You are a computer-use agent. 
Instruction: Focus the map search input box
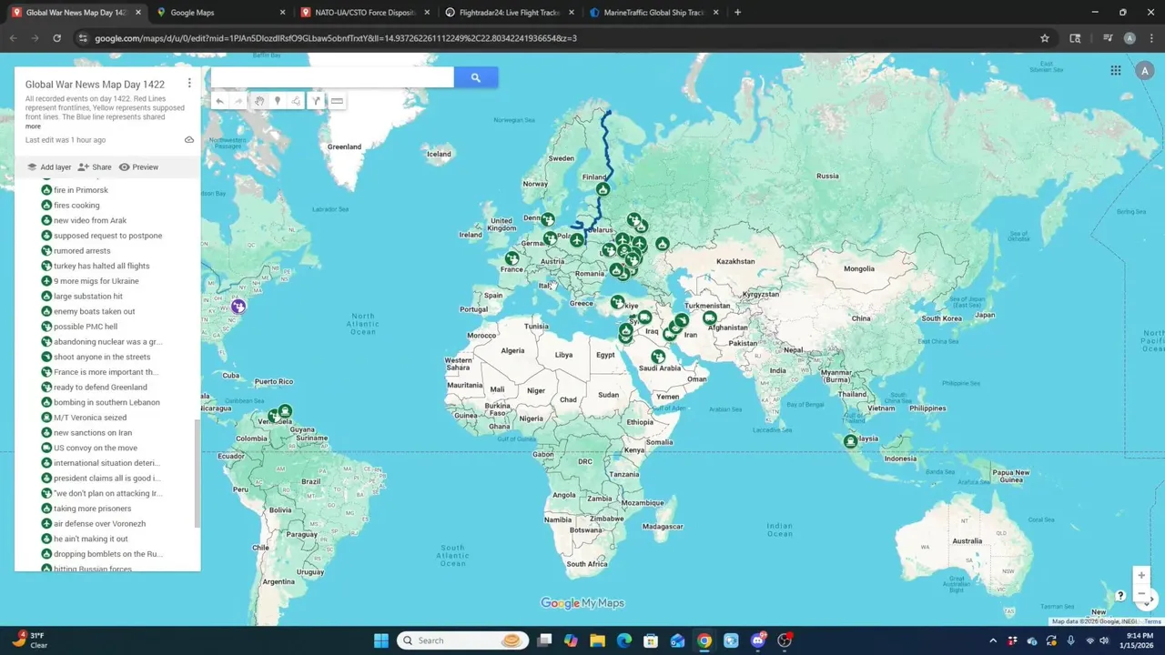tap(332, 78)
